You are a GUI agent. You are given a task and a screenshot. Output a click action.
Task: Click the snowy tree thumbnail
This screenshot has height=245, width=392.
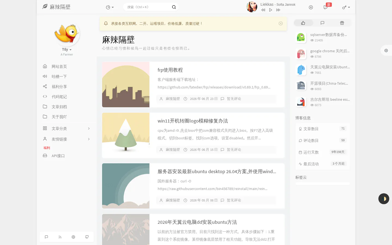click(126, 135)
